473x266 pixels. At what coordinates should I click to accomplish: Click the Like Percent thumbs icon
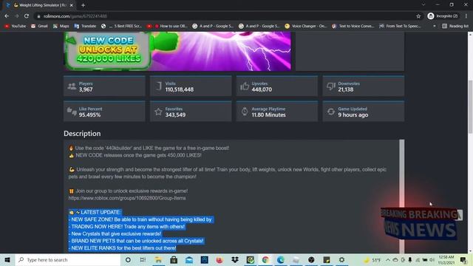click(x=72, y=112)
